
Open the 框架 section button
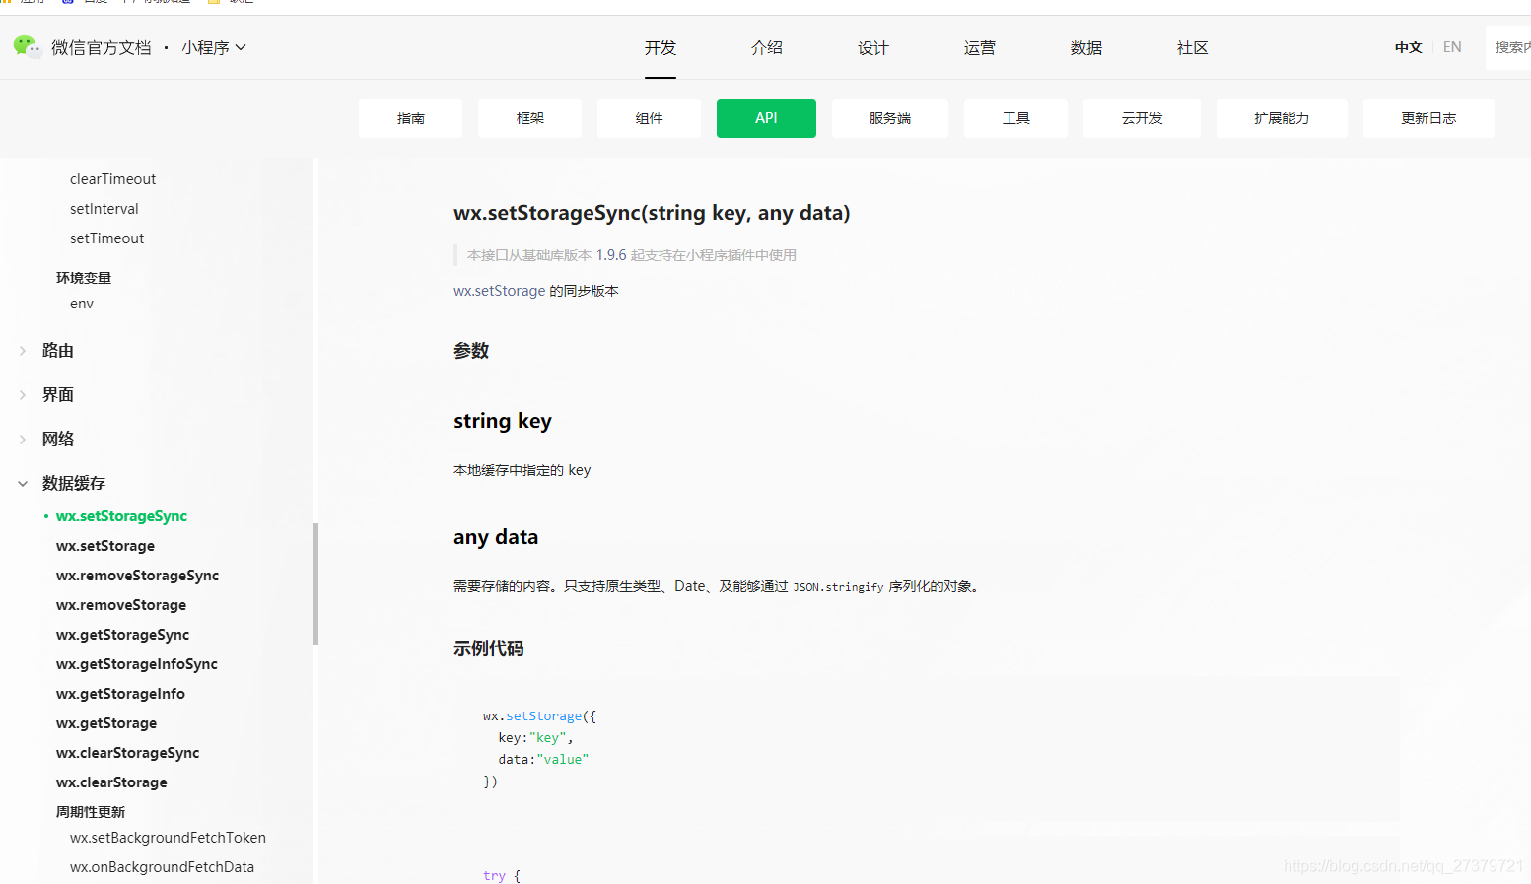point(530,118)
